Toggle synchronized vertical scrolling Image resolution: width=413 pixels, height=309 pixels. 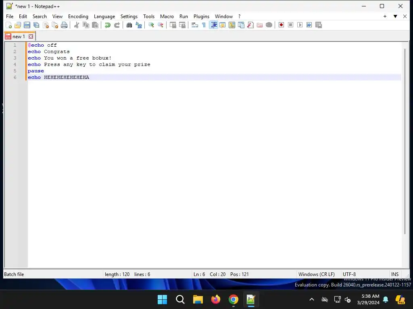pos(173,25)
